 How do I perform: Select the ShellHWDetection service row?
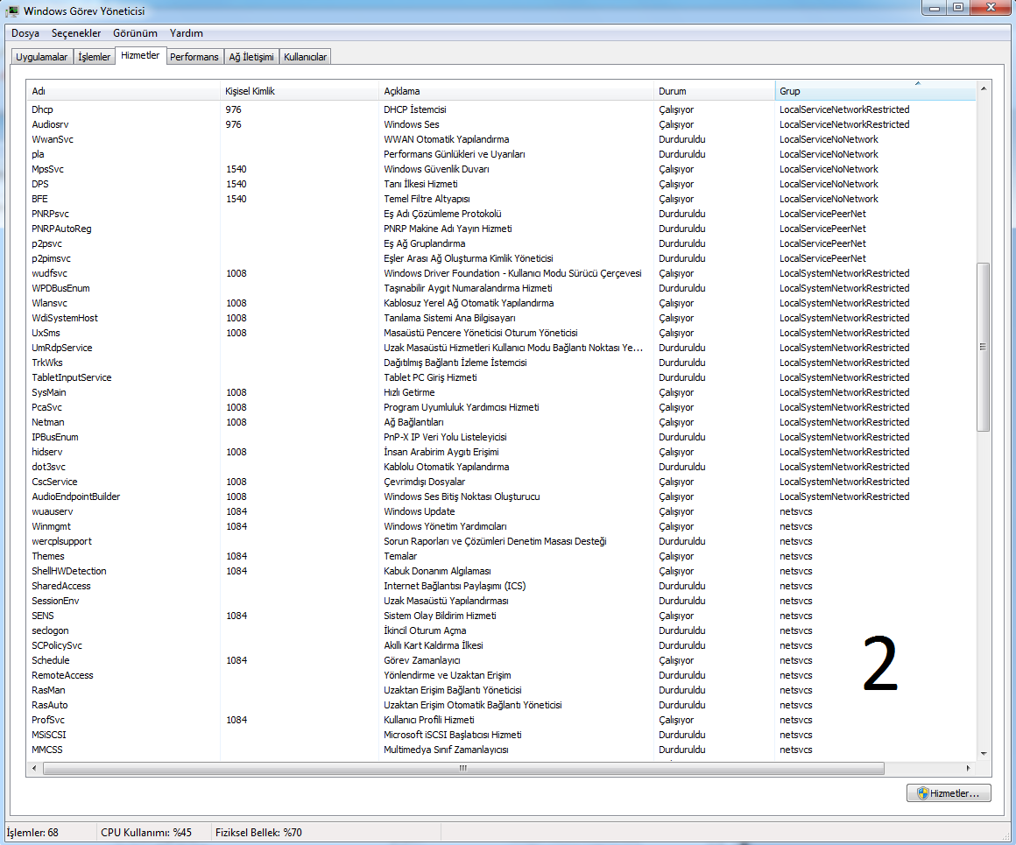(501, 572)
